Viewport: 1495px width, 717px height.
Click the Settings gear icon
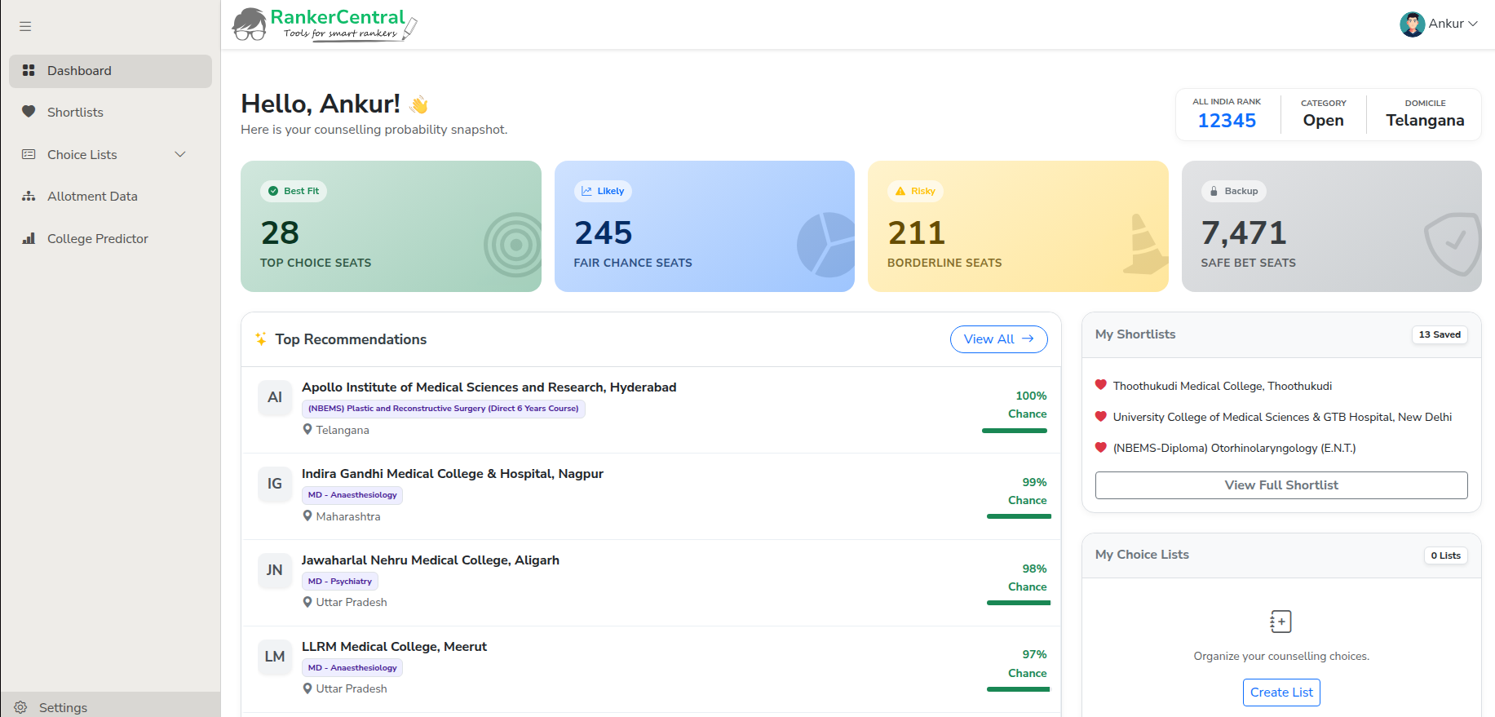click(x=21, y=707)
